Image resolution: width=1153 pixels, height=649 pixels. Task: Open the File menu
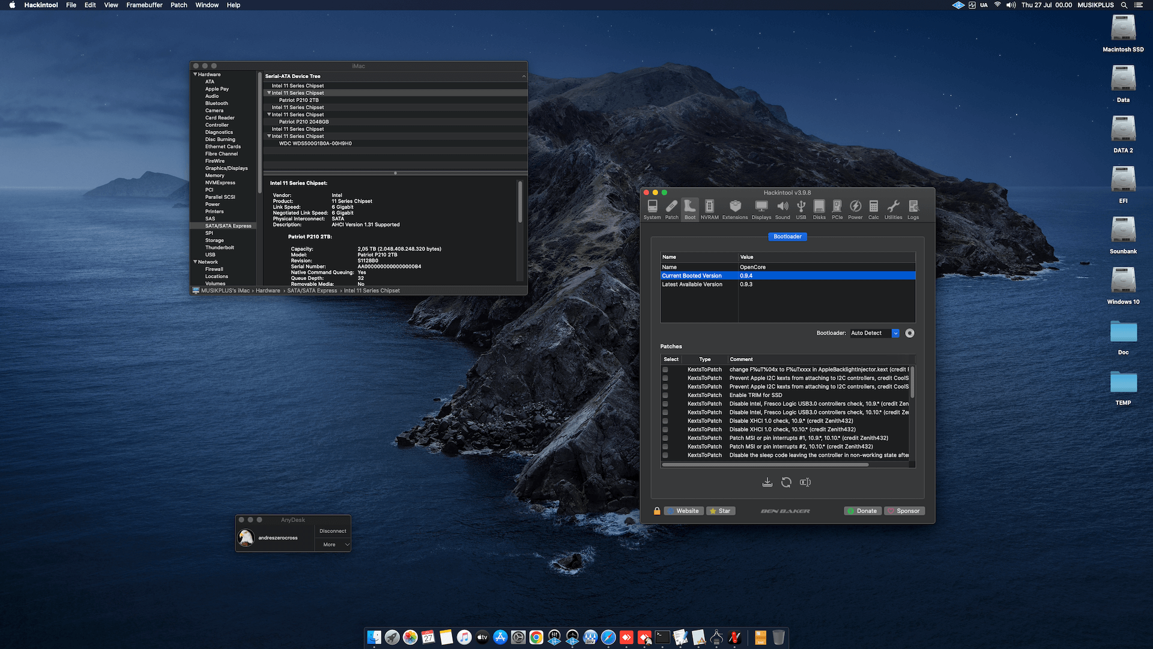click(71, 5)
